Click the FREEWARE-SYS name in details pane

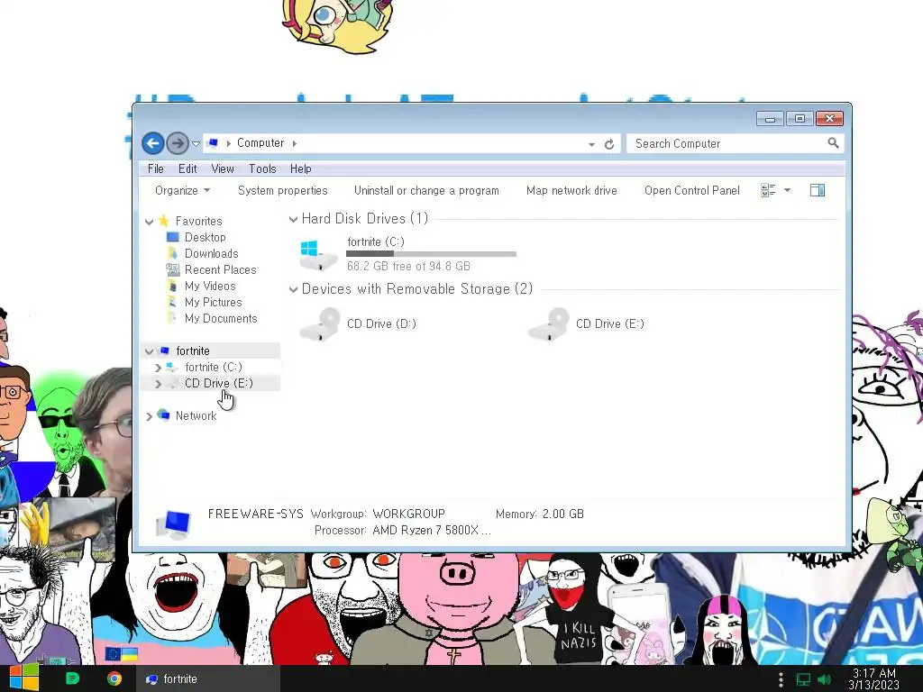coord(255,514)
